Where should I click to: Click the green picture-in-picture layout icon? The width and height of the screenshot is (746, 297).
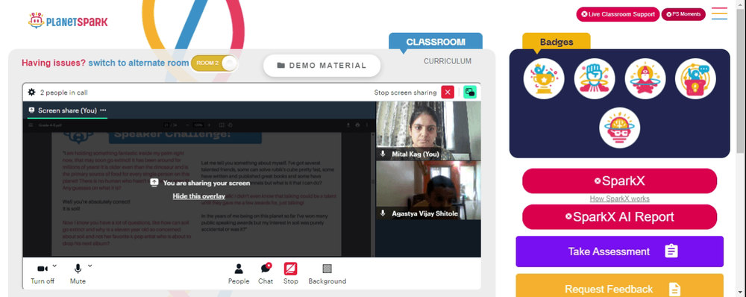(x=470, y=93)
